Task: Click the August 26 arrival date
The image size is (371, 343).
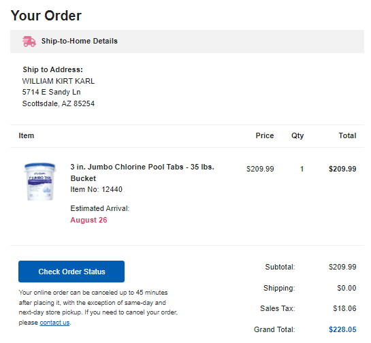Action: click(x=88, y=220)
